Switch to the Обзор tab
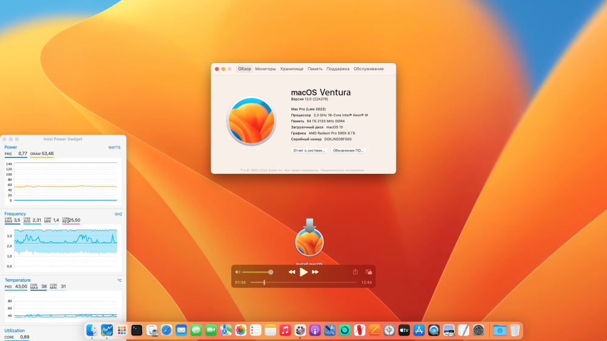Viewport: 607px width, 341px height. (244, 68)
